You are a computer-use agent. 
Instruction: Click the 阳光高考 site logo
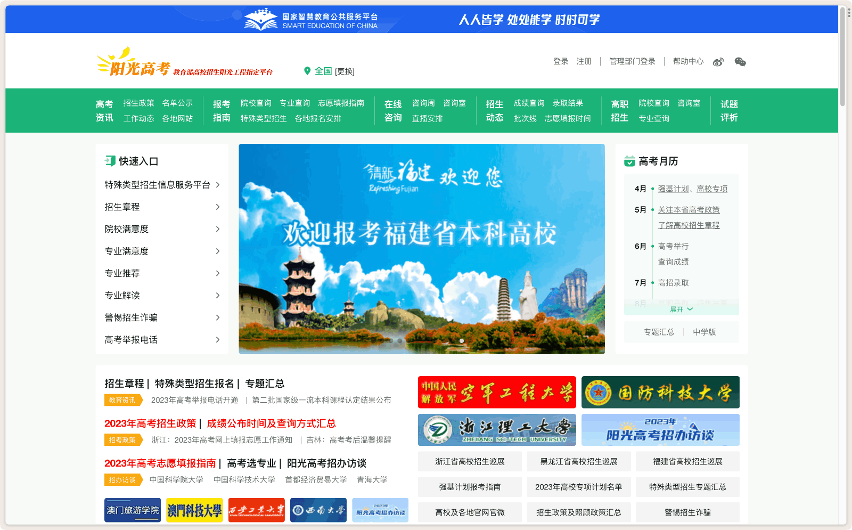pyautogui.click(x=133, y=62)
